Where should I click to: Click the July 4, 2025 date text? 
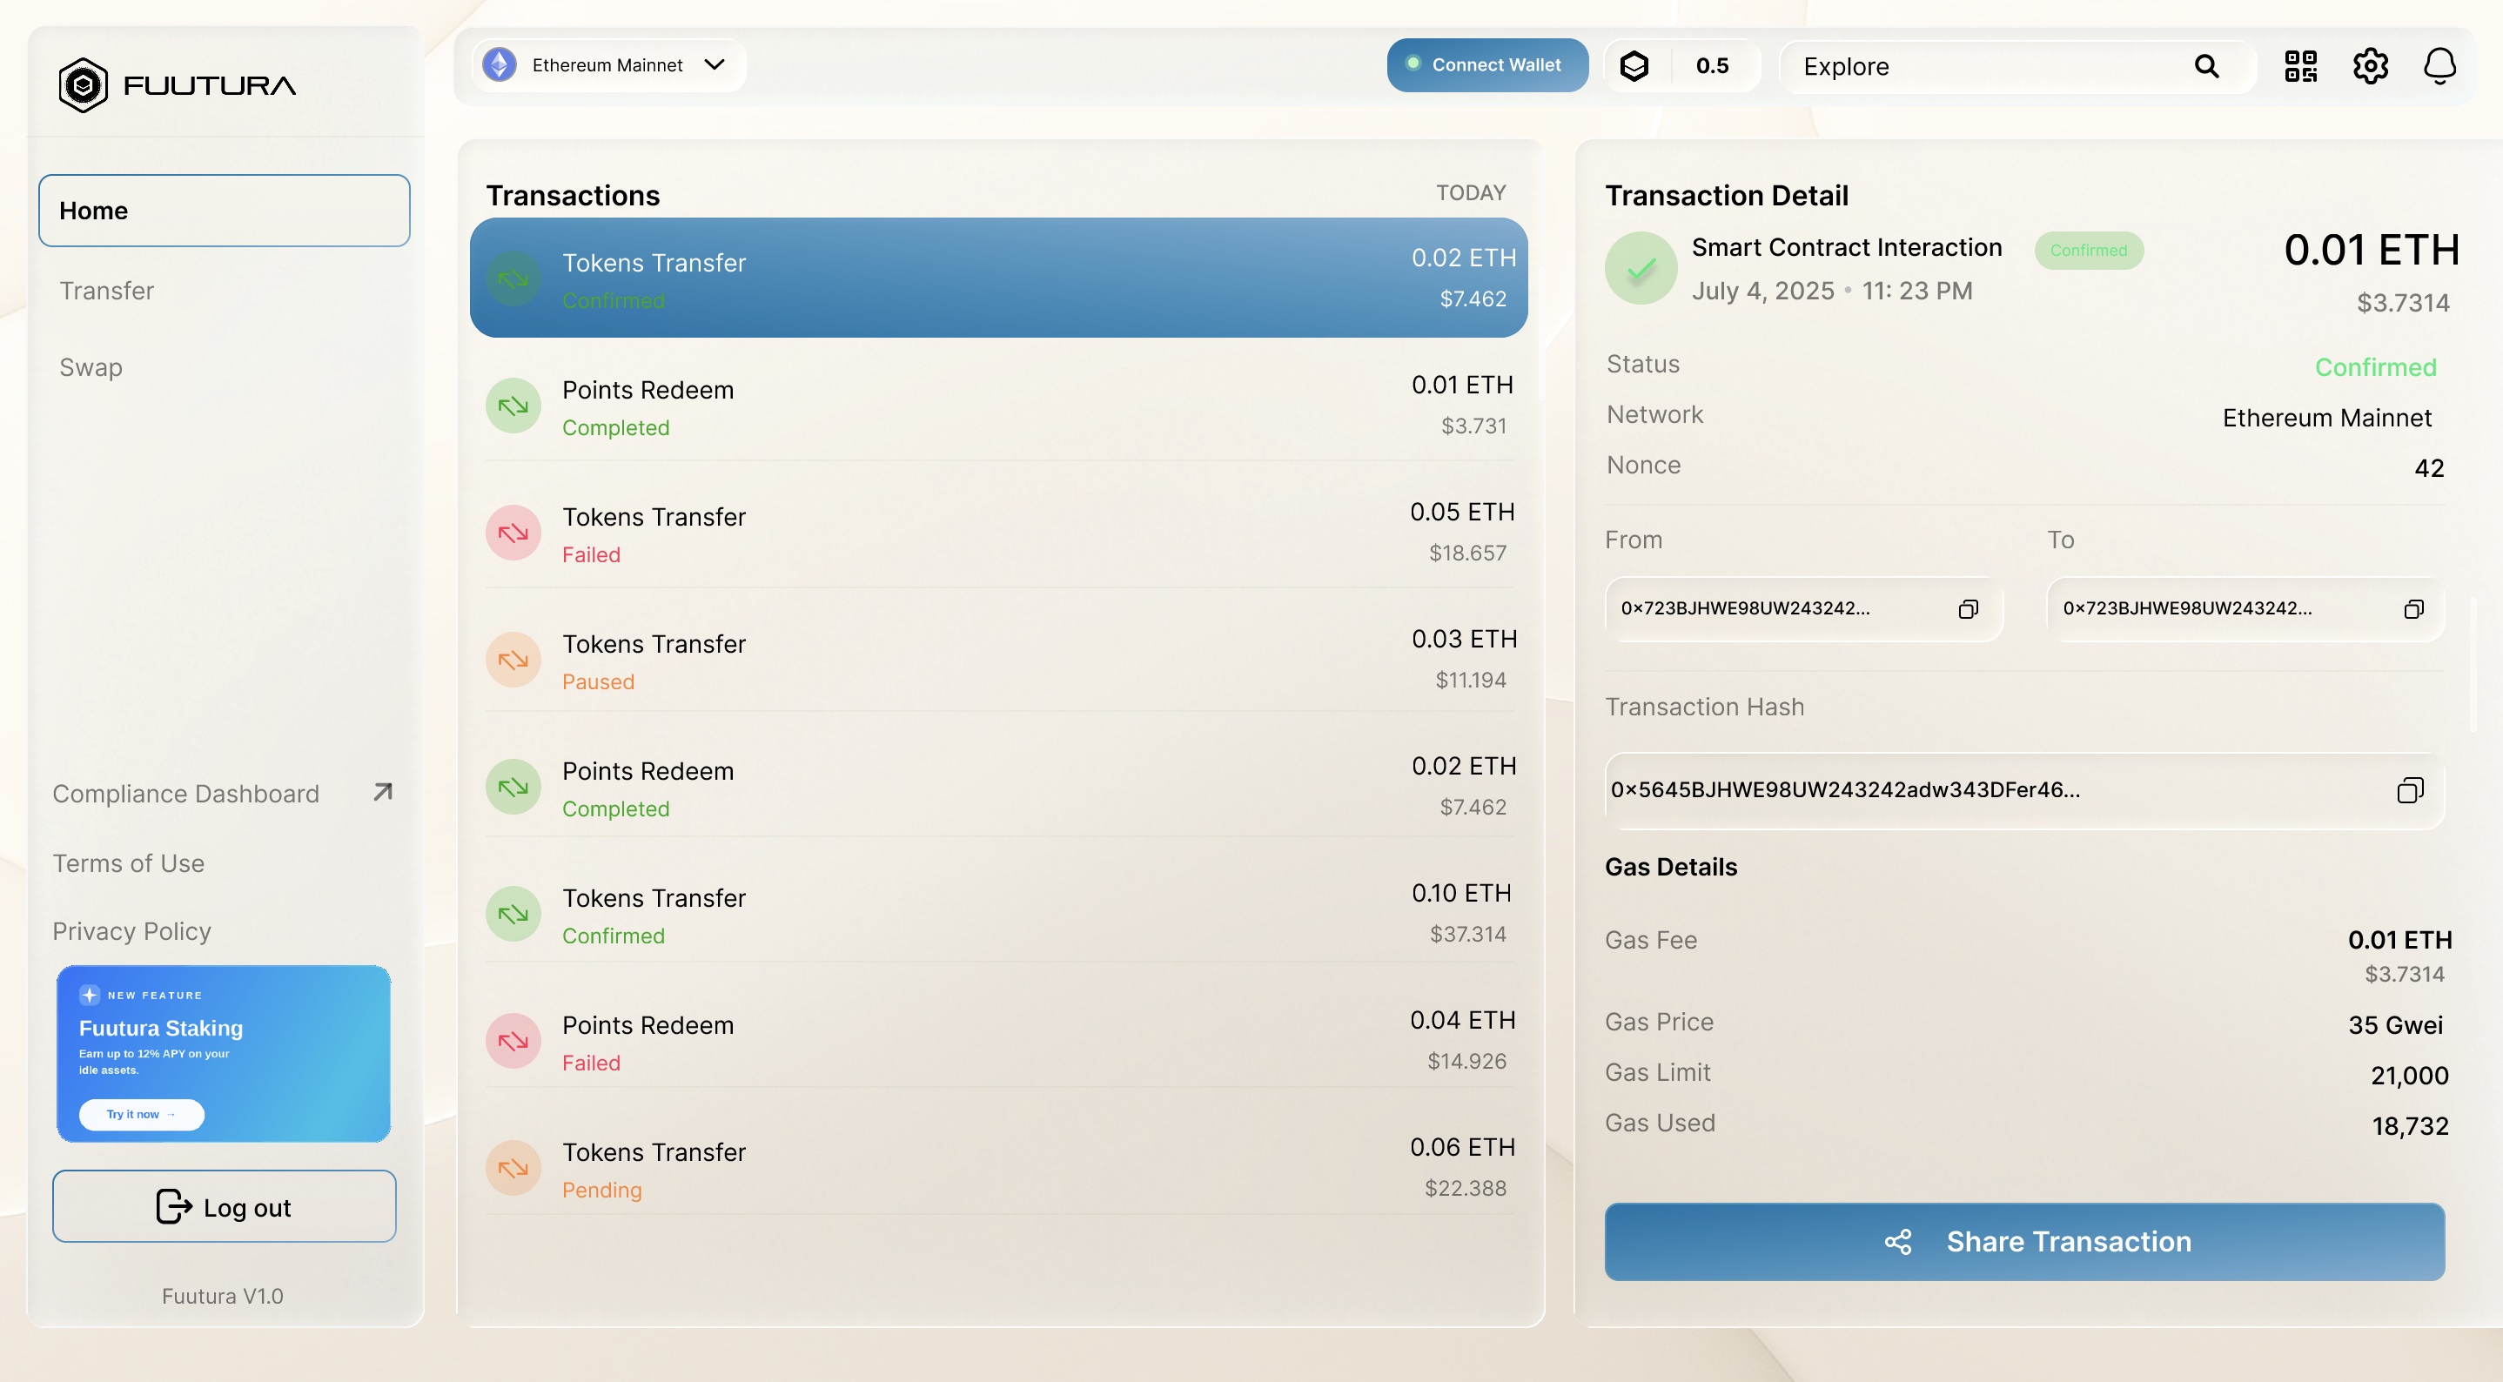click(1762, 291)
